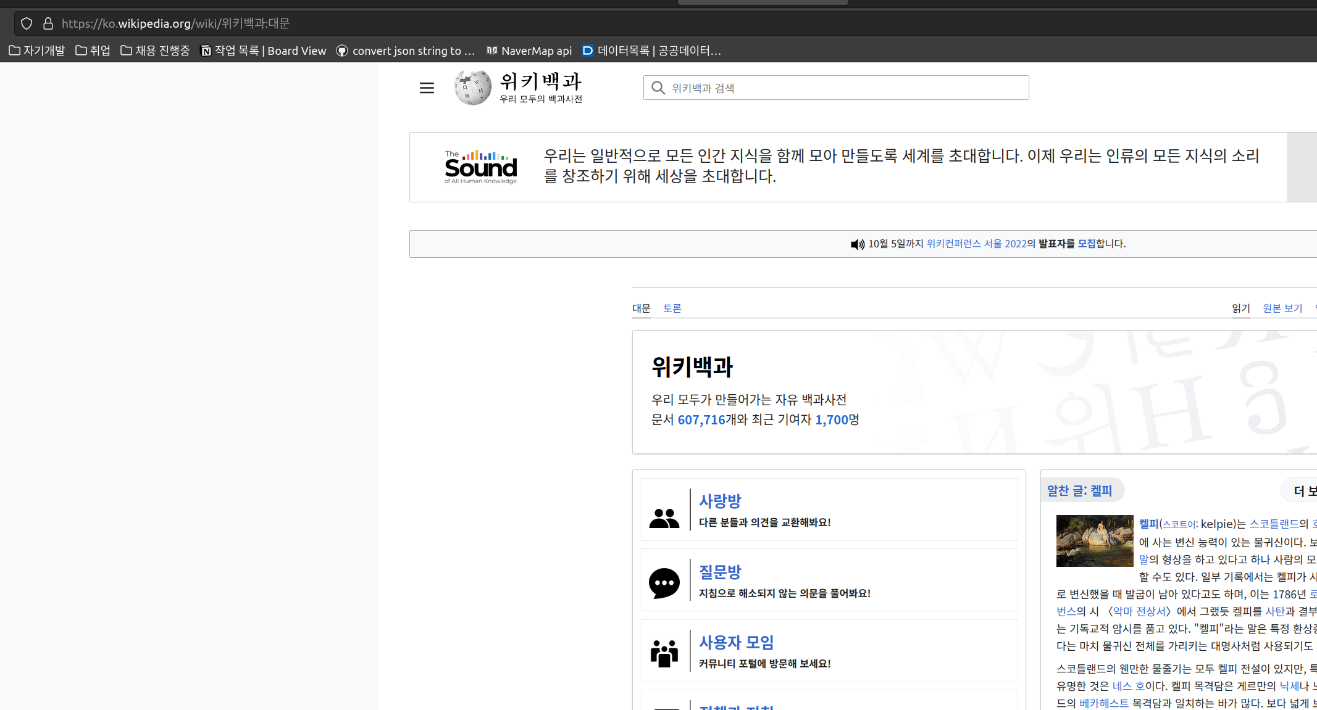Screen dimensions: 1317x710
Task: Open the NaverMap api bookmark
Action: [x=529, y=51]
